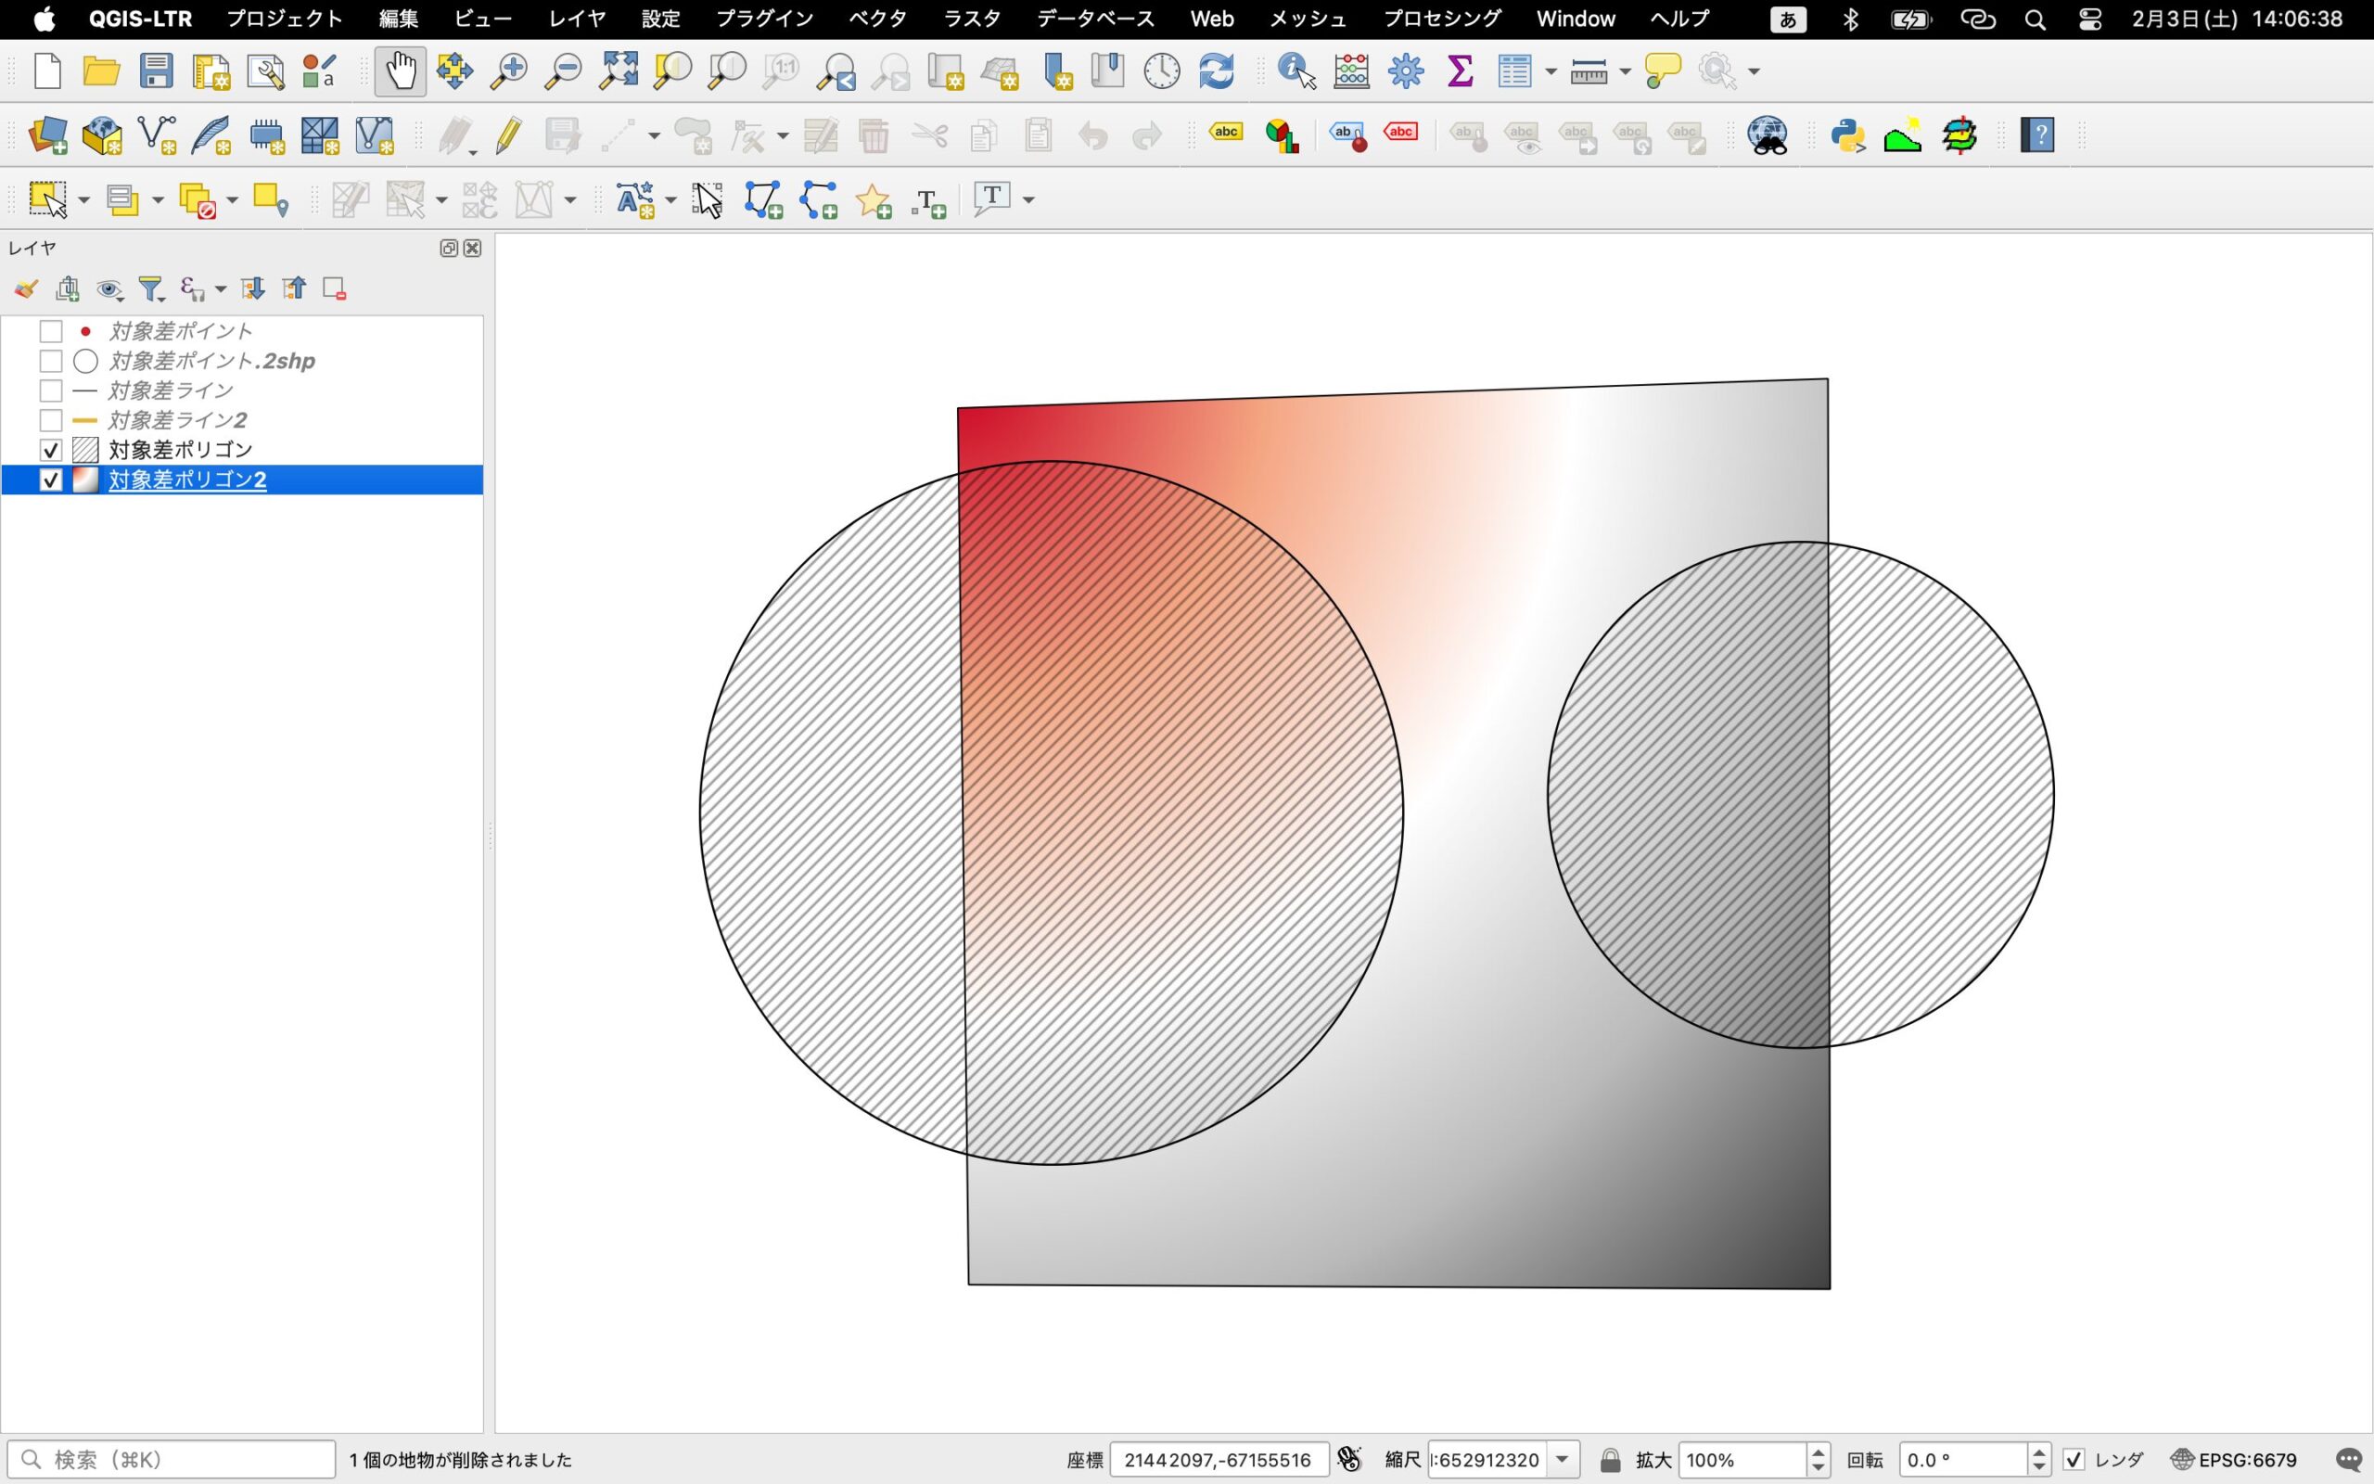The image size is (2374, 1484).
Task: Click the Refresh map icon
Action: click(1216, 71)
